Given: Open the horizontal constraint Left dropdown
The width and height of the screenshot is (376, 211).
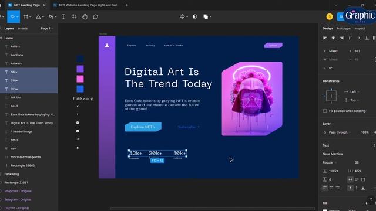Looking at the screenshot, I should tap(354, 91).
